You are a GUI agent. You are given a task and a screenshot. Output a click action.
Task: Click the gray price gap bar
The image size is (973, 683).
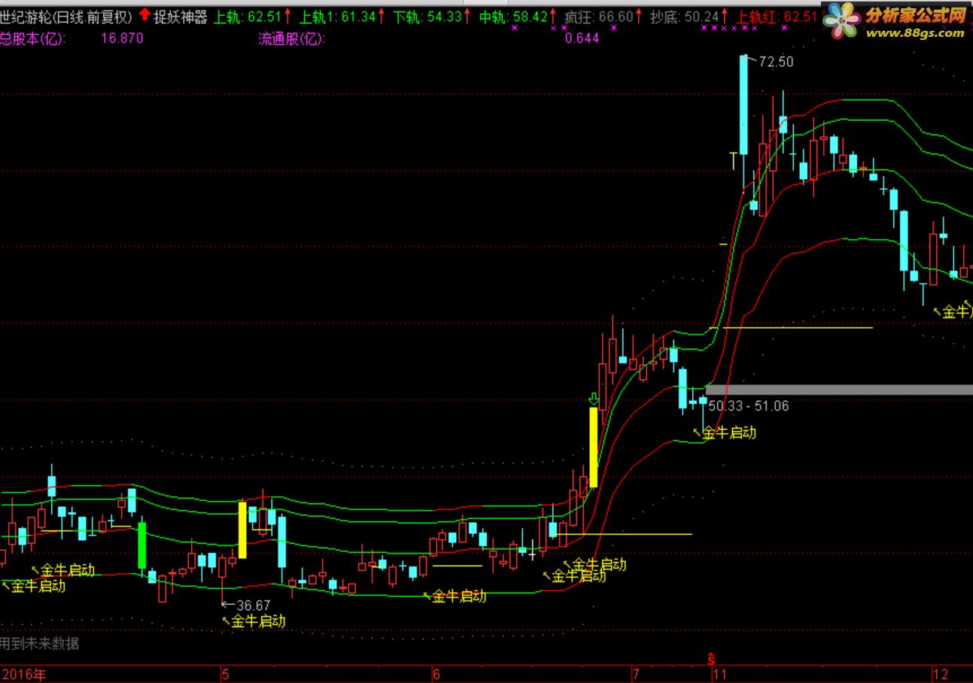(839, 390)
